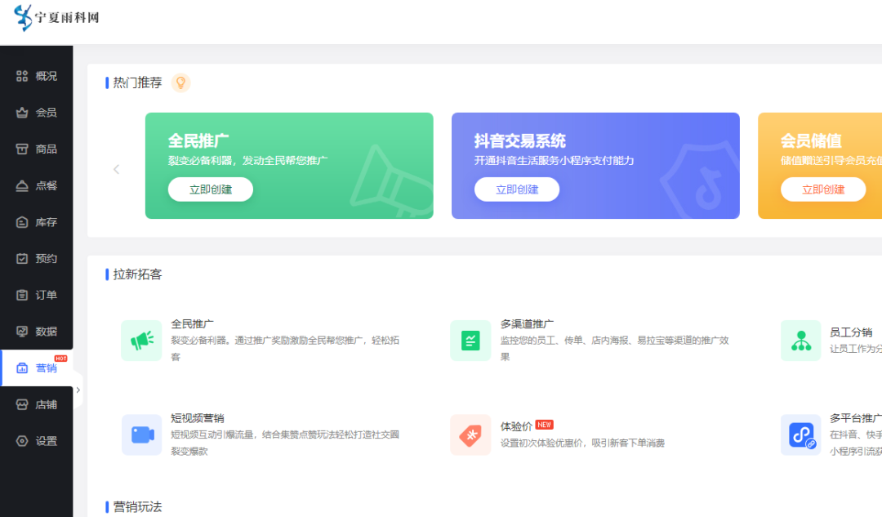Click 立即创建 on 全民推广 card
The height and width of the screenshot is (517, 882).
click(211, 189)
